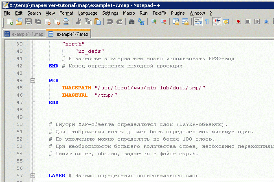Toggle word wrap toolbar button
The image size is (274, 182).
tap(197, 22)
